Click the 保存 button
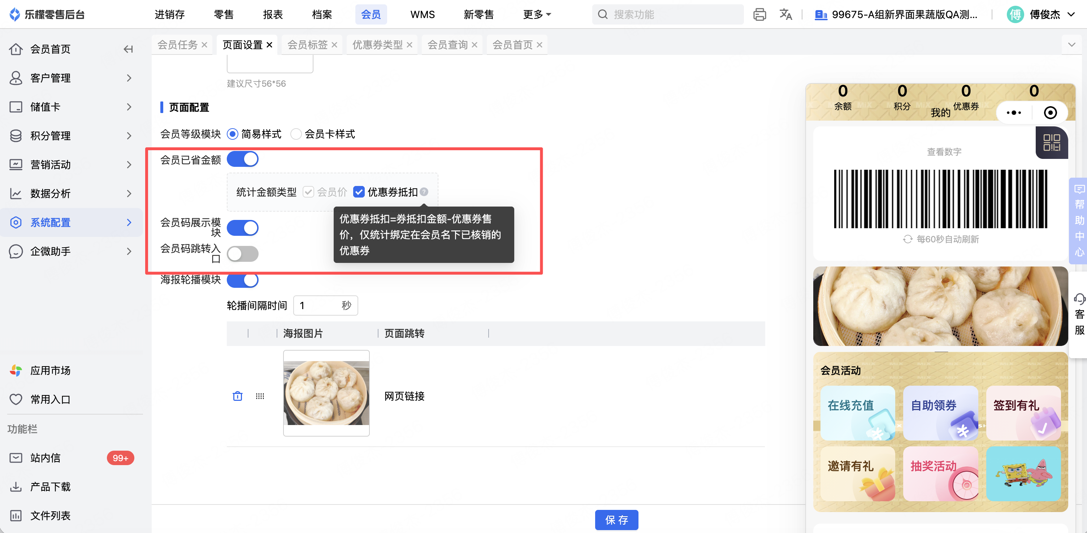 (616, 520)
